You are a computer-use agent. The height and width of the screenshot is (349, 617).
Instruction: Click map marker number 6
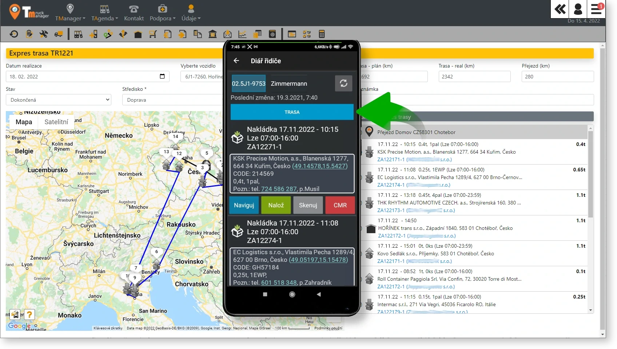click(156, 252)
